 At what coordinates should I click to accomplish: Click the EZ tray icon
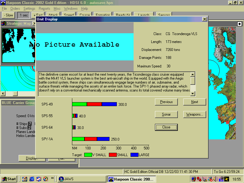tap(221, 179)
